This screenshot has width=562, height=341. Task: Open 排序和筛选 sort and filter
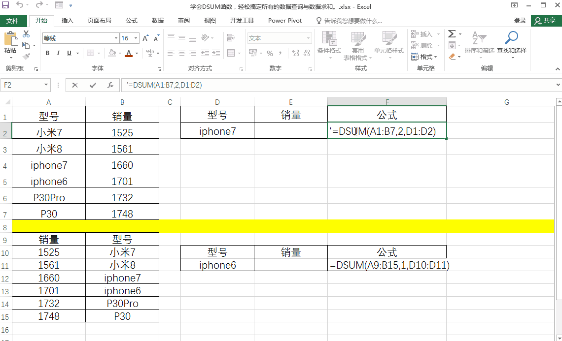pos(479,45)
